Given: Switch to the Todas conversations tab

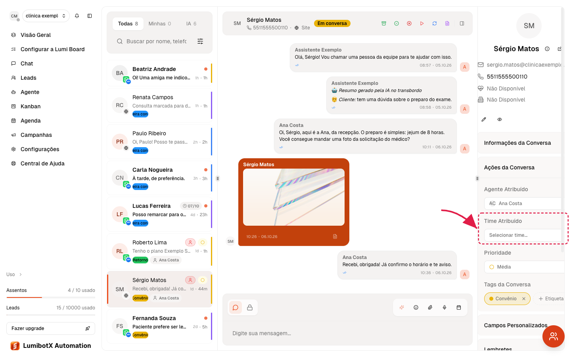Looking at the screenshot, I should coord(128,23).
